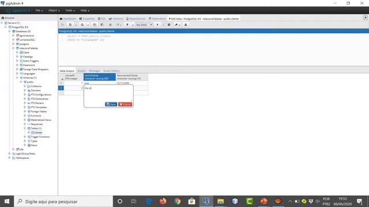Open the Help menu
The width and height of the screenshot is (369, 207).
pyautogui.click(x=85, y=10)
